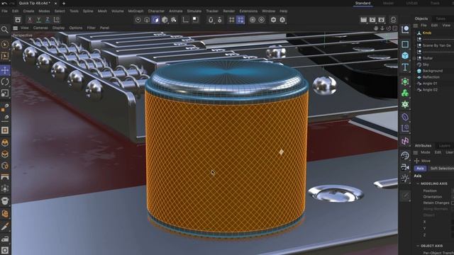The image size is (454, 255).
Task: Expand the Guitar object hierarchy
Action: 414,58
